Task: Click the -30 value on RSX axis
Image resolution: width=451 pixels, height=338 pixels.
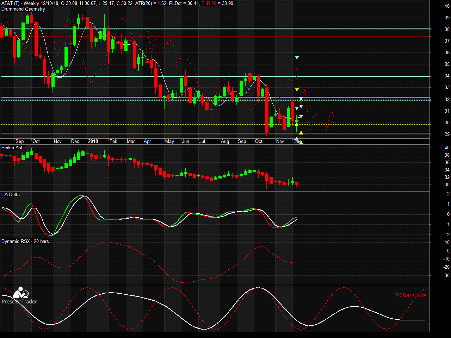Action: (446, 275)
